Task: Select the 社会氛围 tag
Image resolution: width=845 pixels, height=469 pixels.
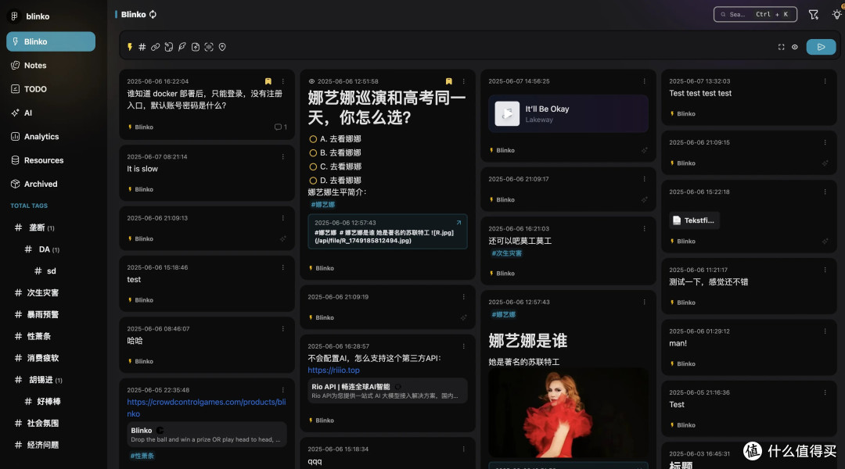Action: [42, 423]
